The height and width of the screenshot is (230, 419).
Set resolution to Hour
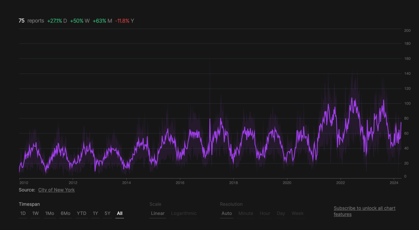point(265,213)
